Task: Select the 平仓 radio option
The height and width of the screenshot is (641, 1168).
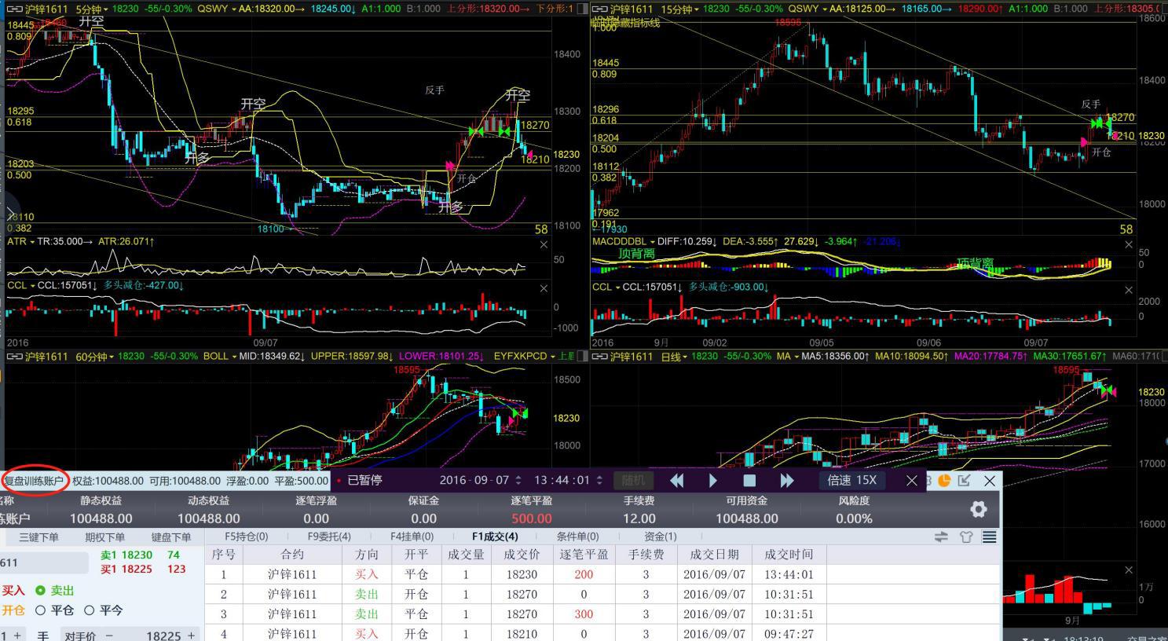Action: (41, 610)
